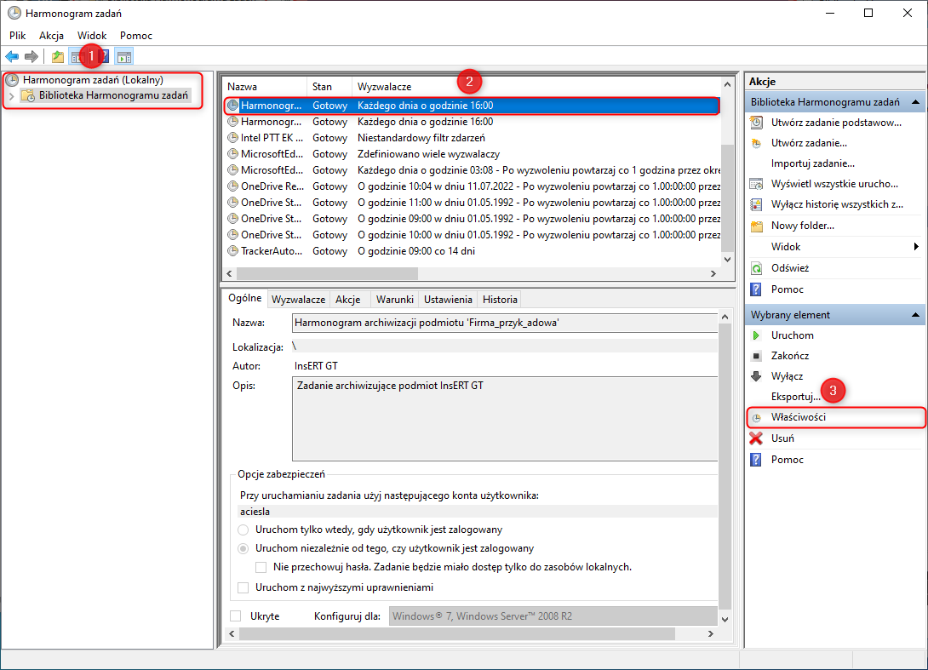928x670 pixels.
Task: Expand Biblioteka Harmonogramu zadań tree node chevron
Action: click(x=11, y=96)
